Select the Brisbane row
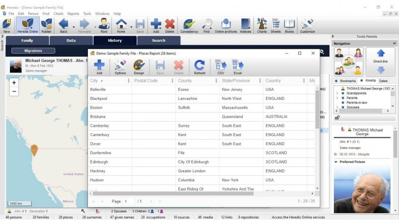 pos(202,117)
